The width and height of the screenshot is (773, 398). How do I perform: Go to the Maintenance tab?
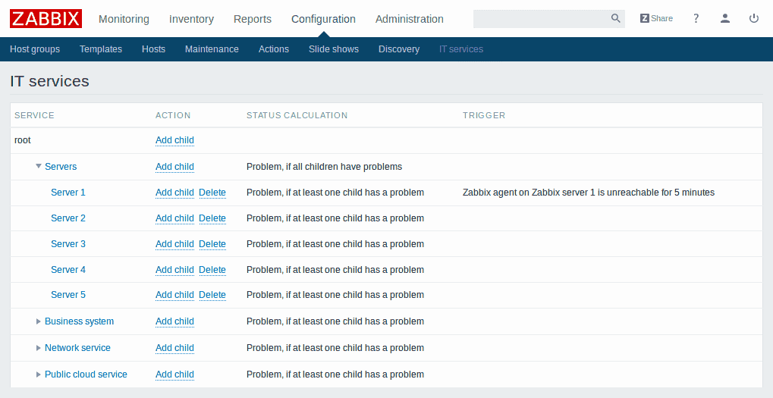212,49
